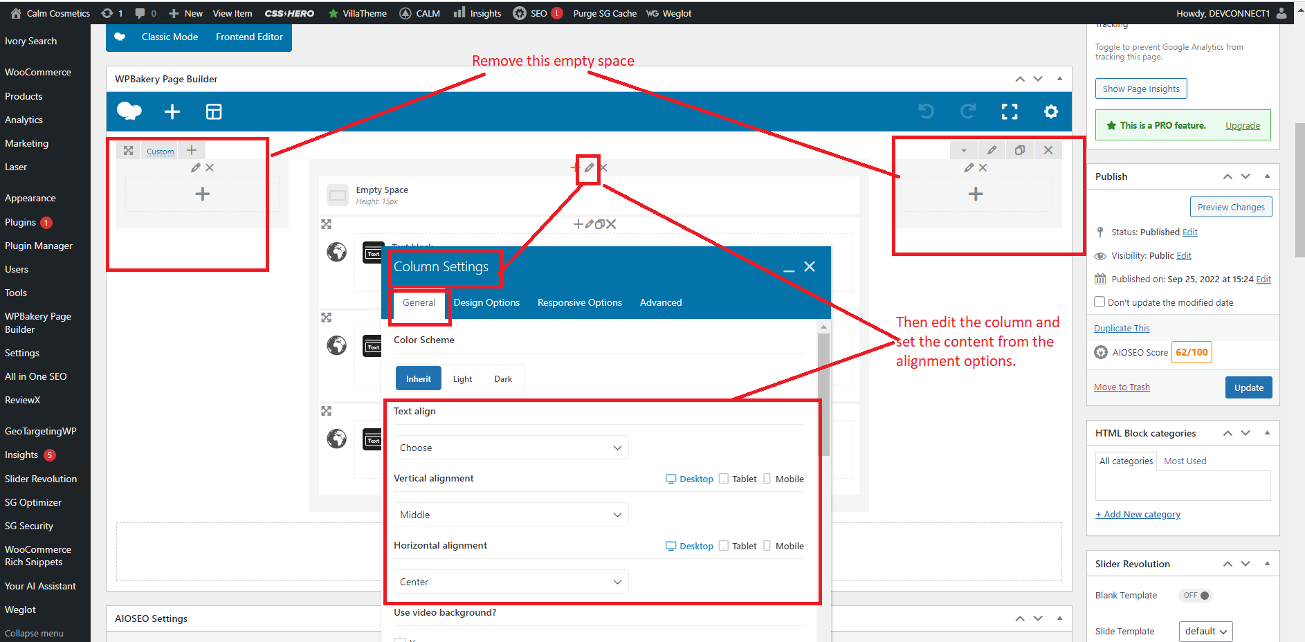The width and height of the screenshot is (1305, 642).
Task: Collapse the WPBakery Page Builder panel triangle
Action: click(1059, 79)
